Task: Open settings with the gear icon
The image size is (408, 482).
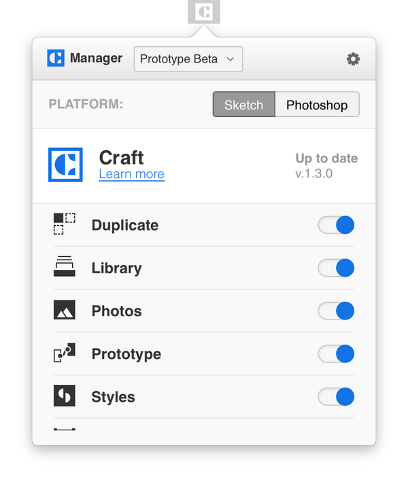Action: (x=353, y=59)
